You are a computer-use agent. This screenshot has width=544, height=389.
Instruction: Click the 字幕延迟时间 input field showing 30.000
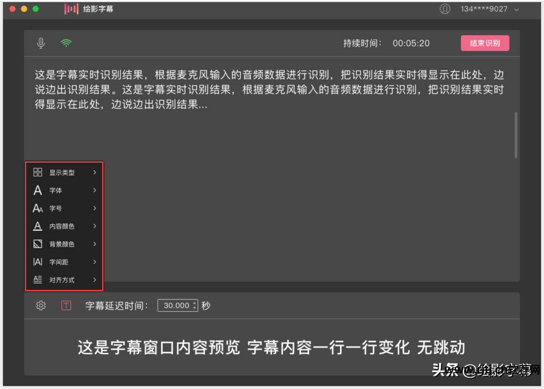178,306
